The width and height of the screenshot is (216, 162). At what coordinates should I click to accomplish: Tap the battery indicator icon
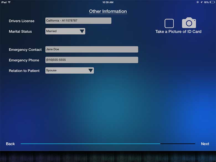click(x=212, y=2)
